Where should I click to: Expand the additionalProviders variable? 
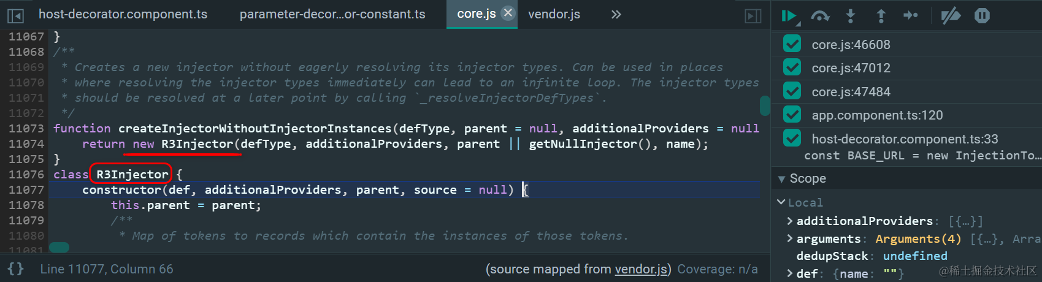(790, 221)
